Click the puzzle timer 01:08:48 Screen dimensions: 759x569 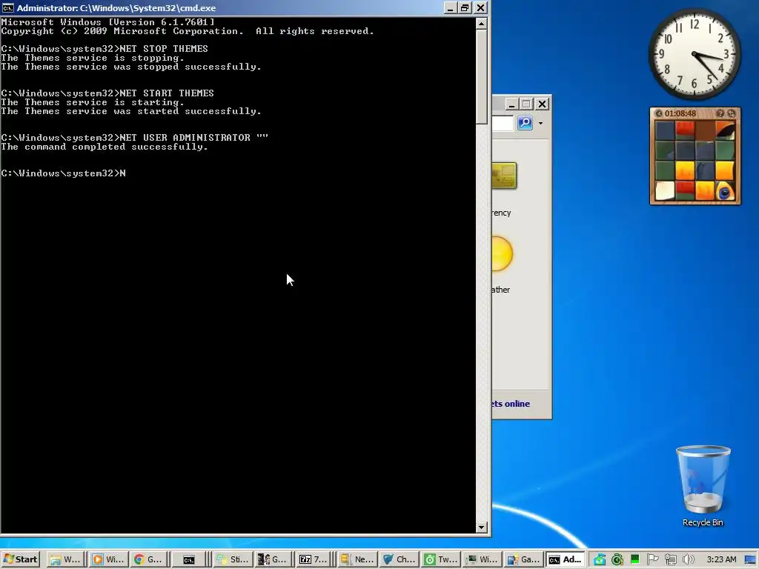click(680, 113)
